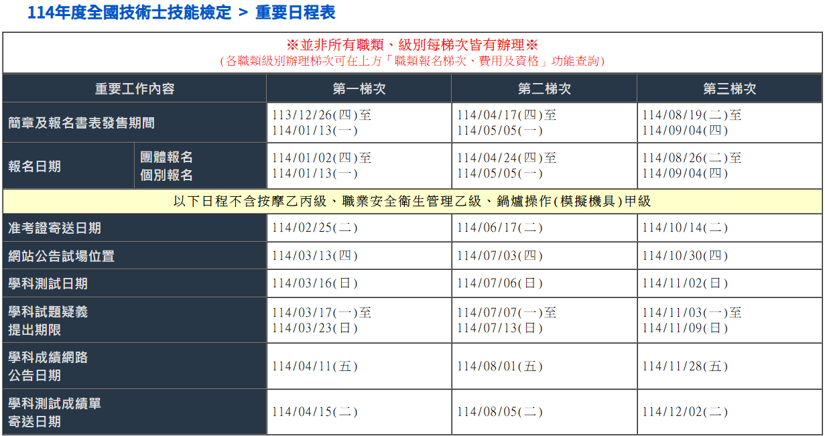The height and width of the screenshot is (436, 825).
Task: Select the date "114/10/30(四)"
Action: [x=685, y=256]
